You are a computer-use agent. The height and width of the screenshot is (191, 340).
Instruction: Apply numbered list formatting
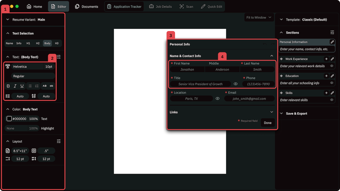click(x=37, y=86)
